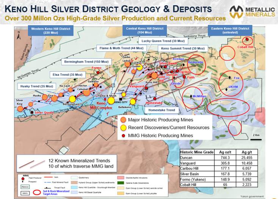
Task: Click the Granite/Aplite intrusions pink swatch
Action: click(121, 178)
